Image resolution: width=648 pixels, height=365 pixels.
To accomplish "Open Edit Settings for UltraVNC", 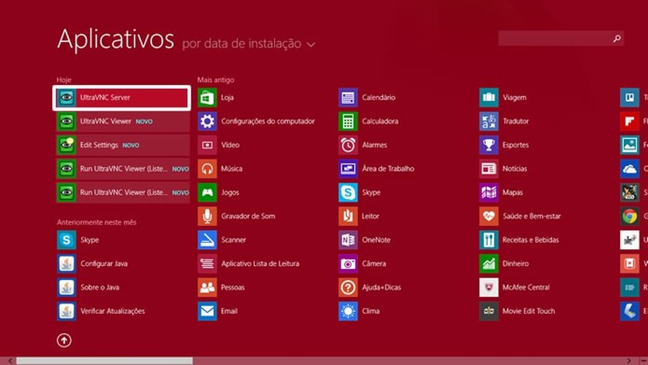I will pos(123,145).
